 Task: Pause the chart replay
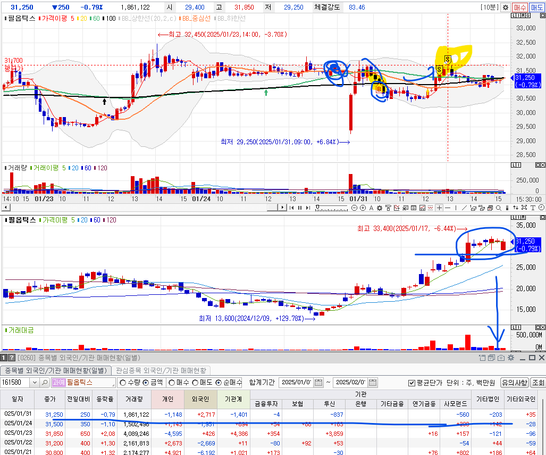point(300,208)
